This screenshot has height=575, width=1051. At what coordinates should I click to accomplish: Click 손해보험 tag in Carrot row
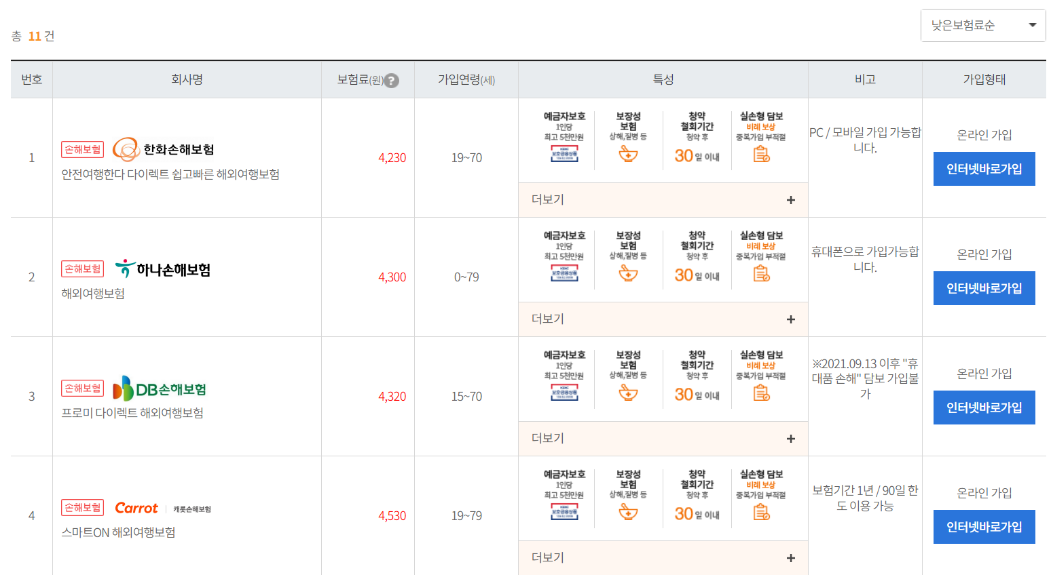[83, 508]
